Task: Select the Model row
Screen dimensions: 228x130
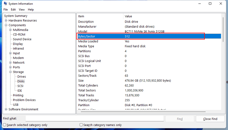Action: [149, 31]
